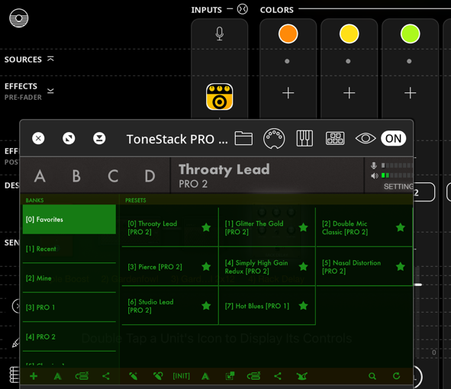
Task: Select the orange channel color
Action: pyautogui.click(x=288, y=34)
